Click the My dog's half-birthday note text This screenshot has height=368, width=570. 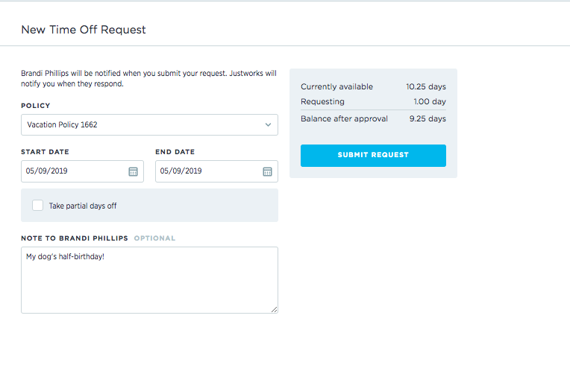click(65, 256)
